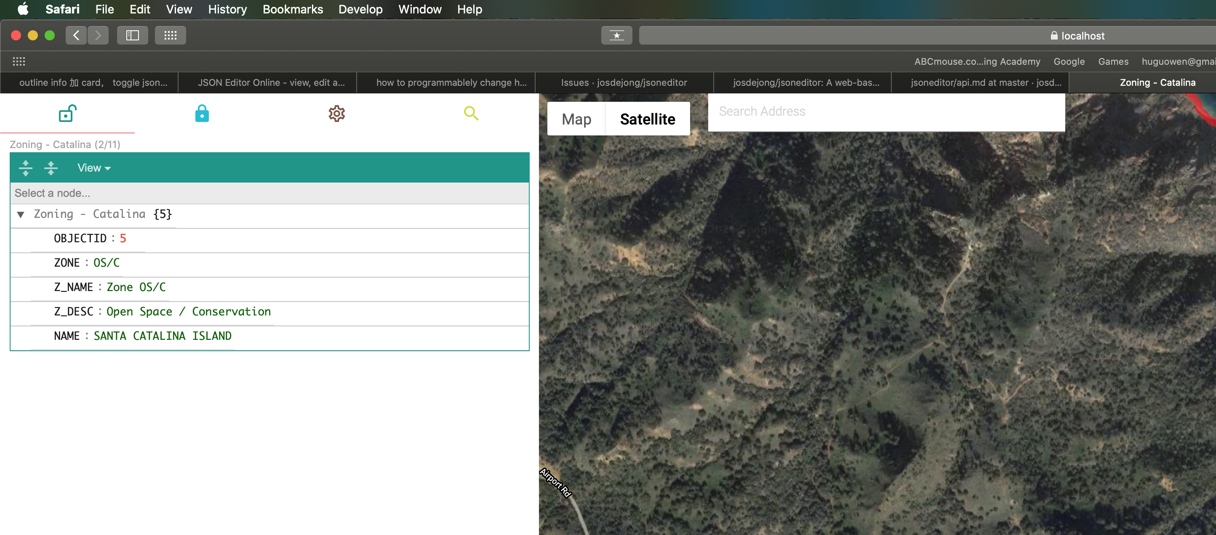Click the ZONE value OS/C
Screen dimensions: 1216x535
(106, 263)
